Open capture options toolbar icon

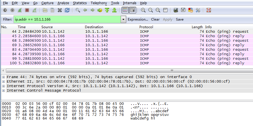[12, 10]
